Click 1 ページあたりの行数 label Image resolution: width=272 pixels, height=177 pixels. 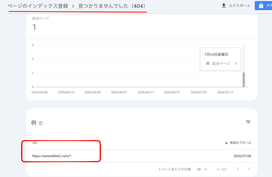[175, 169]
